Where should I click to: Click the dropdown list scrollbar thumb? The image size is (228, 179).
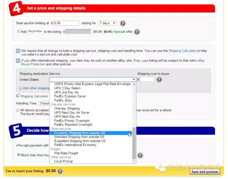(x=134, y=143)
